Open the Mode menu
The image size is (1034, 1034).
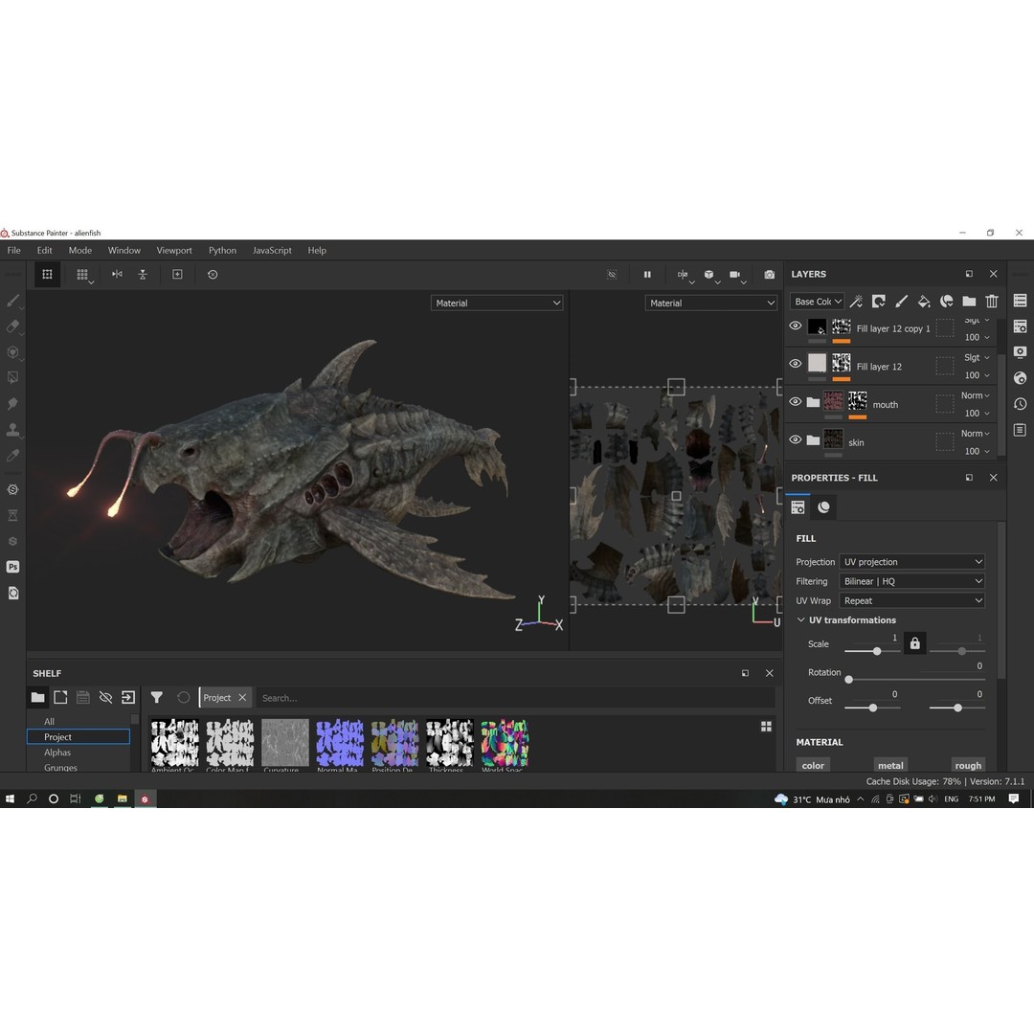[x=79, y=250]
